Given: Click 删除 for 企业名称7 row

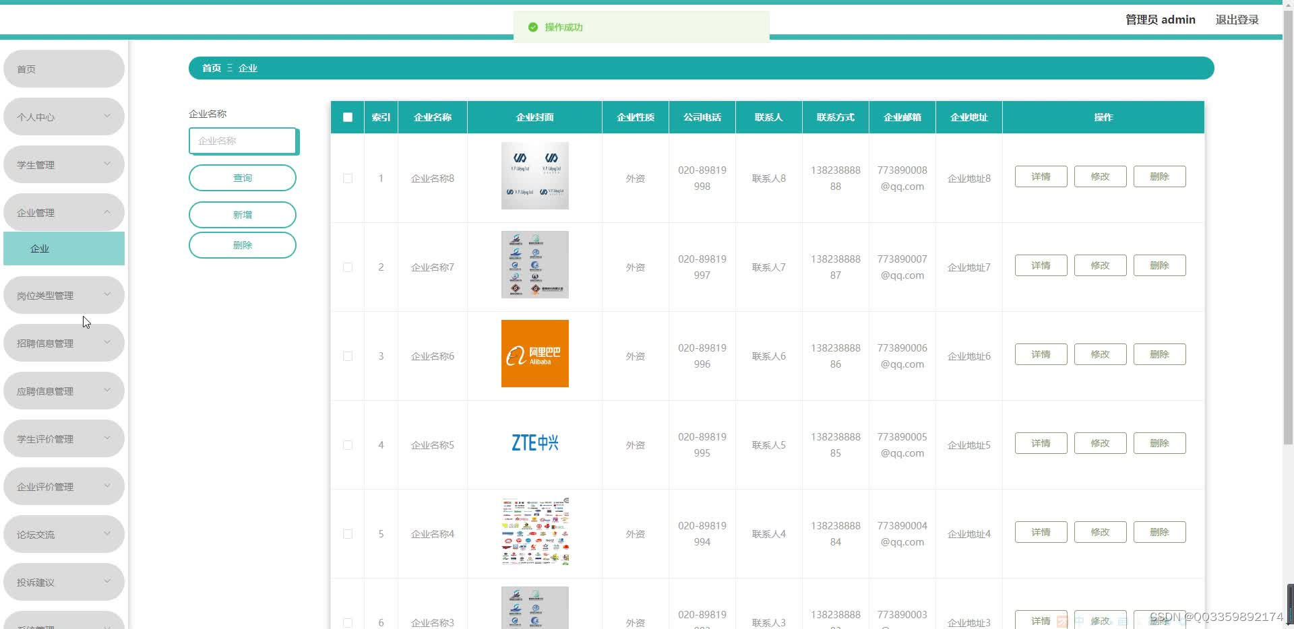Looking at the screenshot, I should (x=1159, y=265).
